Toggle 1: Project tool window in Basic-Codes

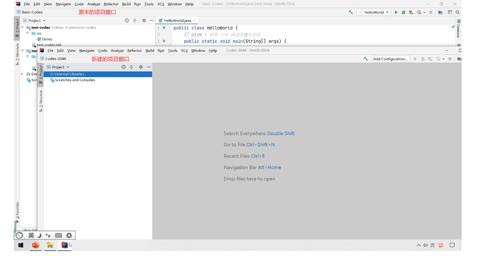coord(17,28)
